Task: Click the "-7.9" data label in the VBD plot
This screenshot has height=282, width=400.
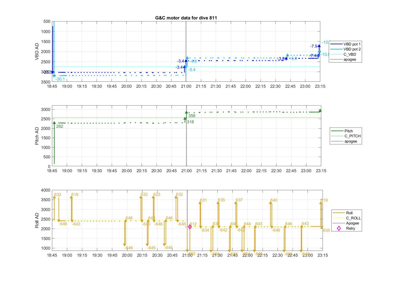Action: pos(314,46)
